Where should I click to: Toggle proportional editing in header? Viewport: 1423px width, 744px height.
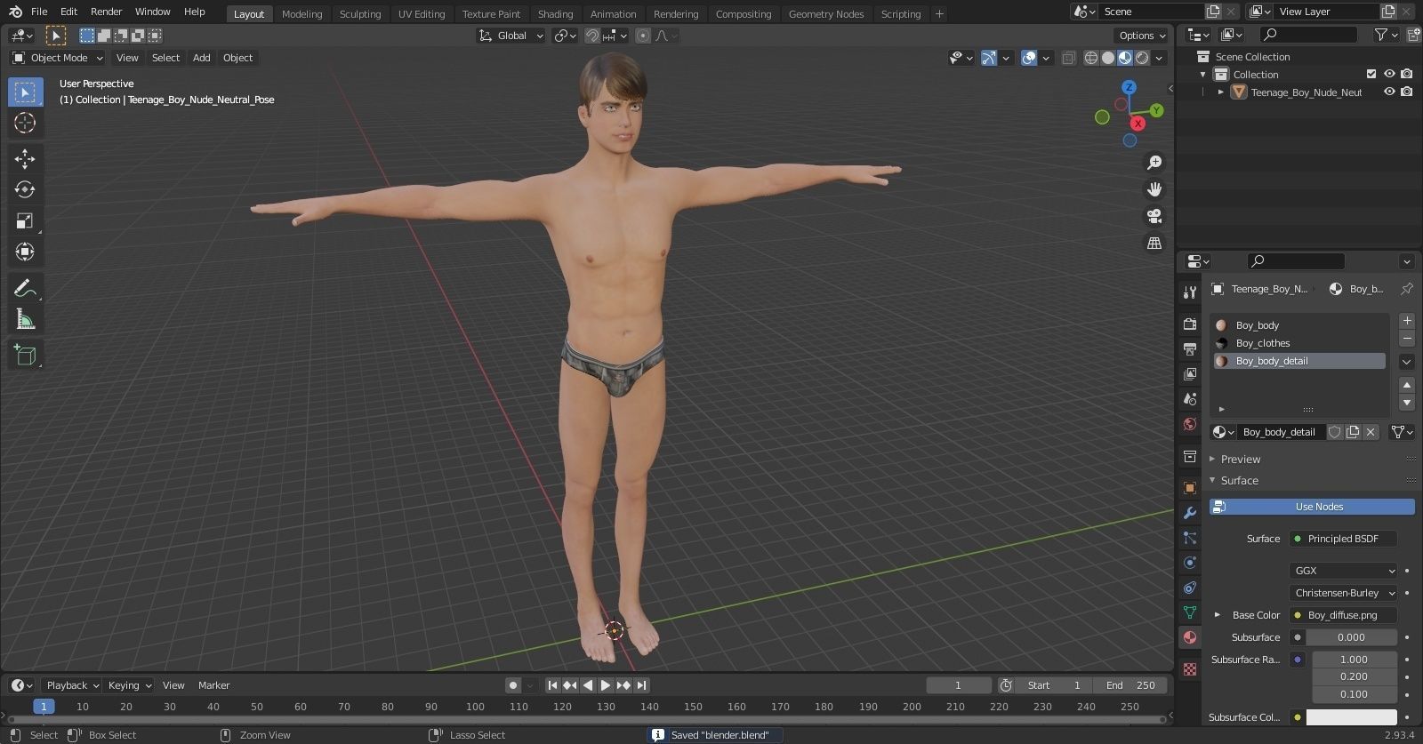[x=643, y=36]
